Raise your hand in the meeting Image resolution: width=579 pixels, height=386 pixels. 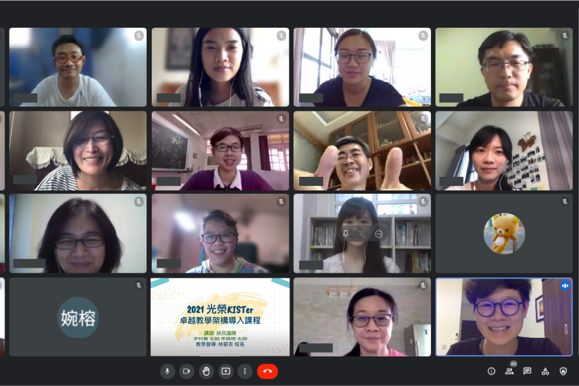[x=206, y=371]
